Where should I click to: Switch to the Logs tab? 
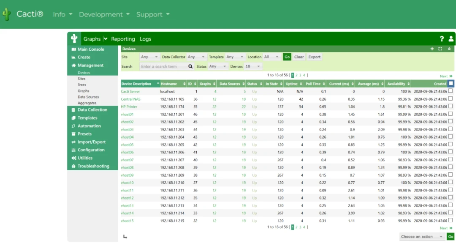(x=145, y=39)
